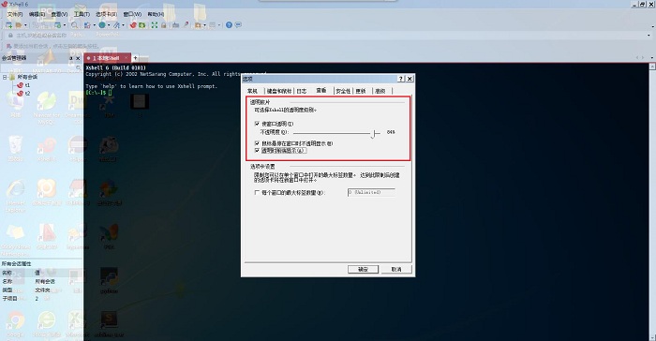Close the session manager panel
Screen dimensions: 656x341
point(78,58)
